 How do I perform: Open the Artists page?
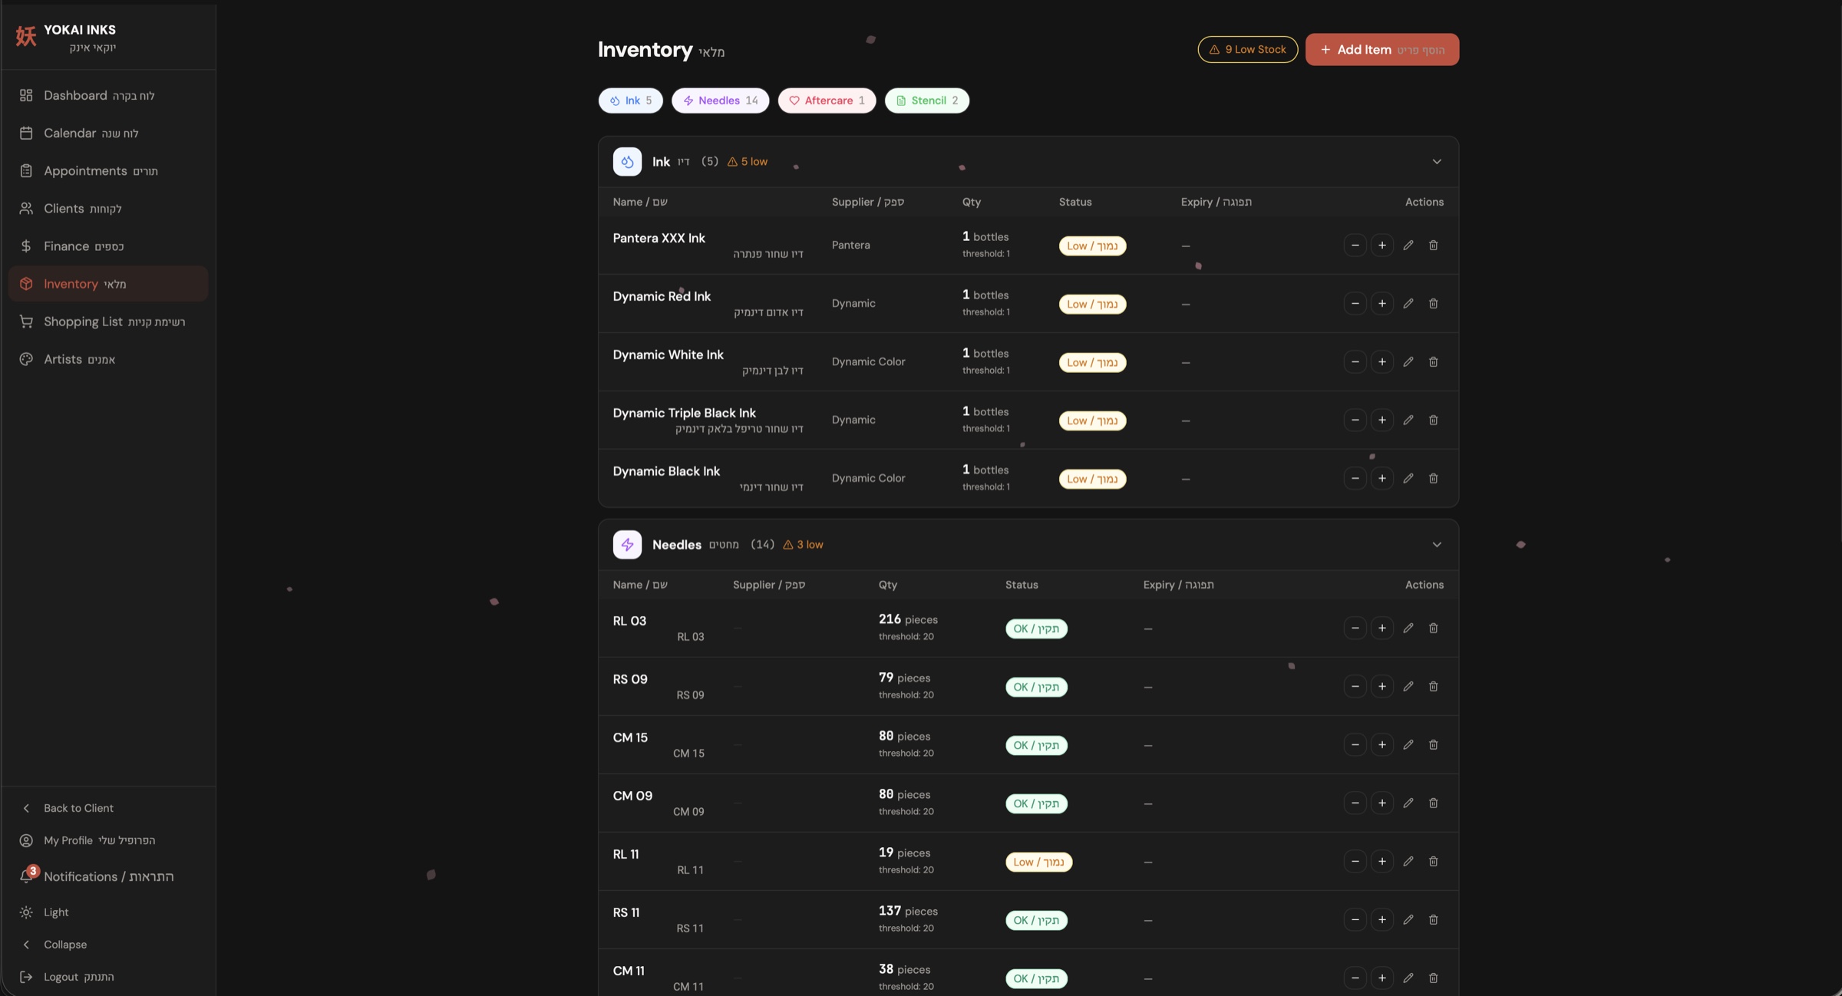[107, 359]
